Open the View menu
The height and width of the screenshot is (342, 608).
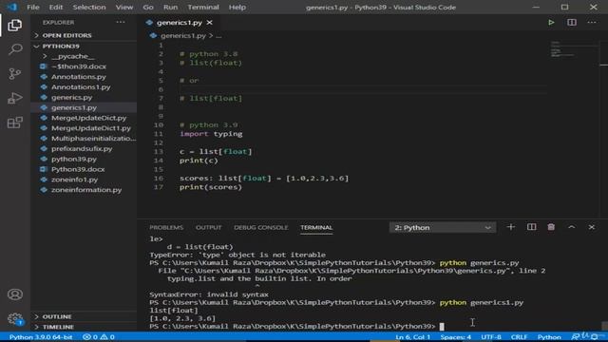click(x=124, y=7)
